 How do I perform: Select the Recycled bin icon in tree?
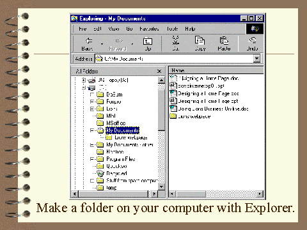click(100, 173)
